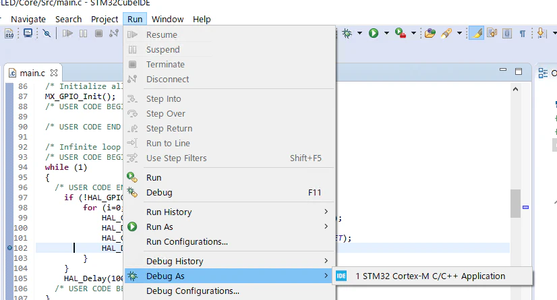The width and height of the screenshot is (557, 300).
Task: Click the Next Annotation down-arrow icon
Action: (541, 34)
